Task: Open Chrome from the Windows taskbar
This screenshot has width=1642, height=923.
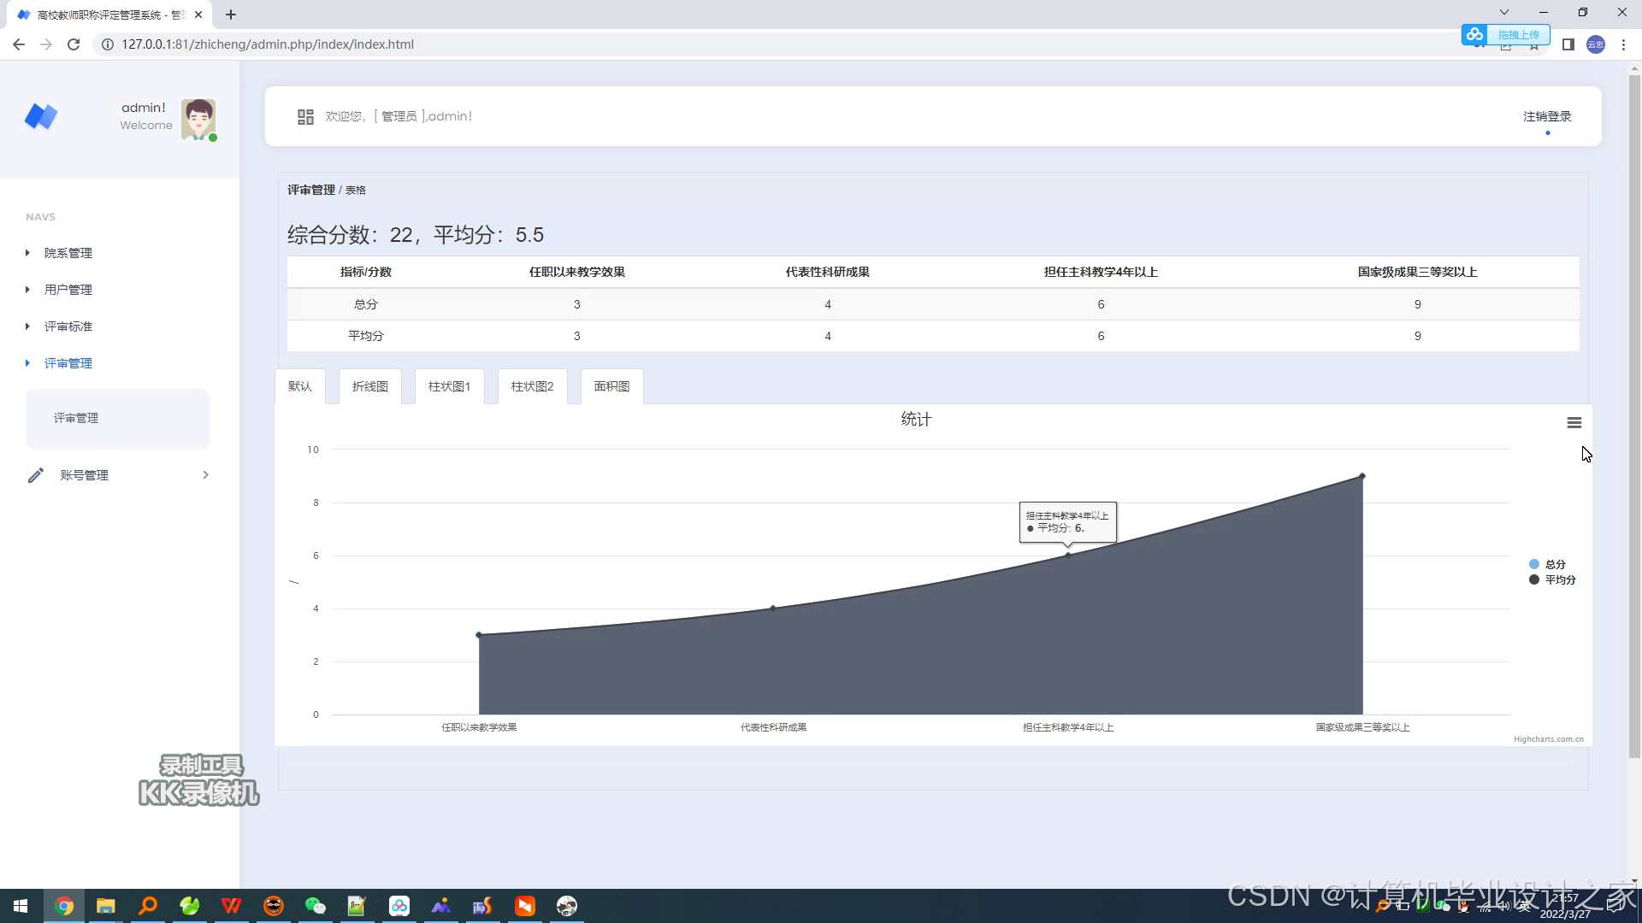Action: 64,906
